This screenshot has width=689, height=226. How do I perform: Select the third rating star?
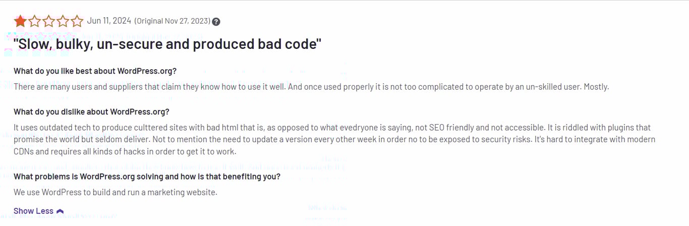pyautogui.click(x=48, y=21)
